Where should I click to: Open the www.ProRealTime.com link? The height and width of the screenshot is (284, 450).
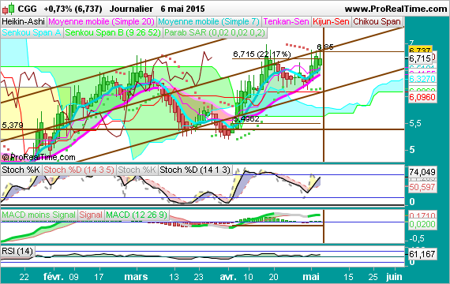(396, 9)
